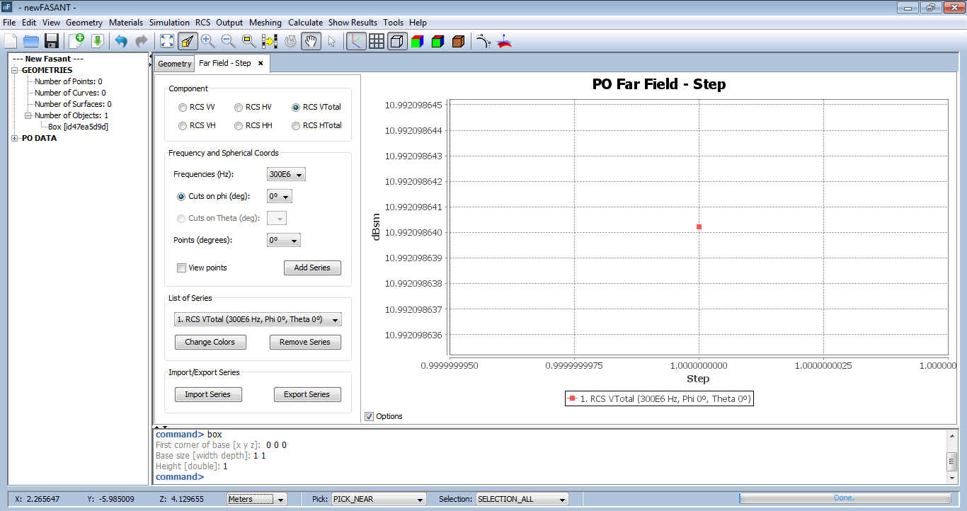This screenshot has width=967, height=511.
Task: Expand the PO DATA tree node
Action: point(15,138)
